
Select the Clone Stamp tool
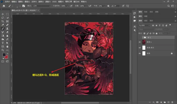7,28
